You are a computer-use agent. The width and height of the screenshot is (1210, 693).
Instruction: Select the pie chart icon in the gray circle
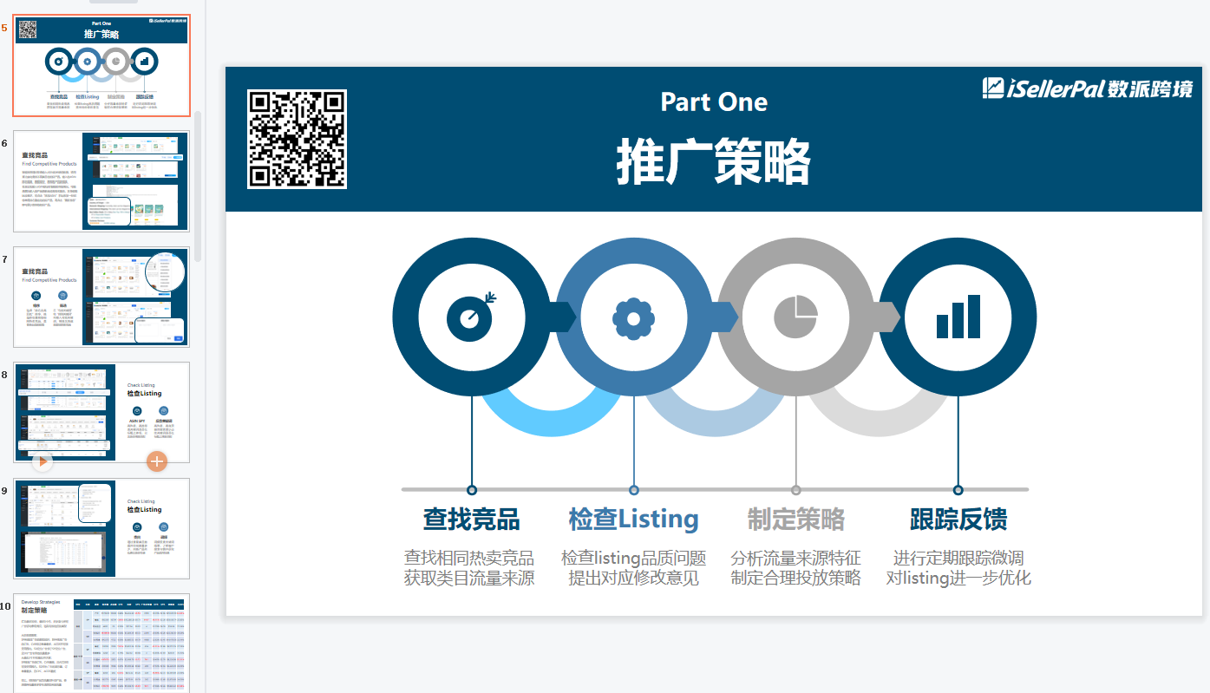click(x=795, y=317)
